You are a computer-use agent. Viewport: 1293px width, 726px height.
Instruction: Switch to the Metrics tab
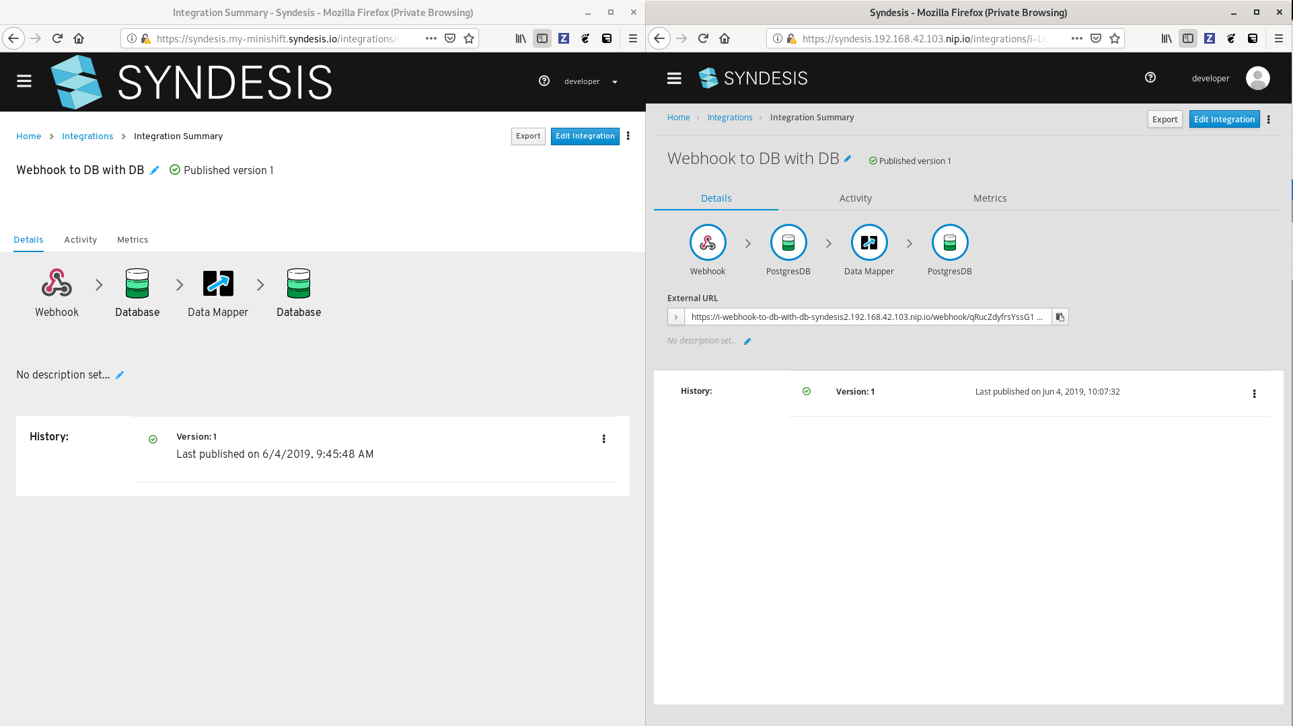(990, 198)
